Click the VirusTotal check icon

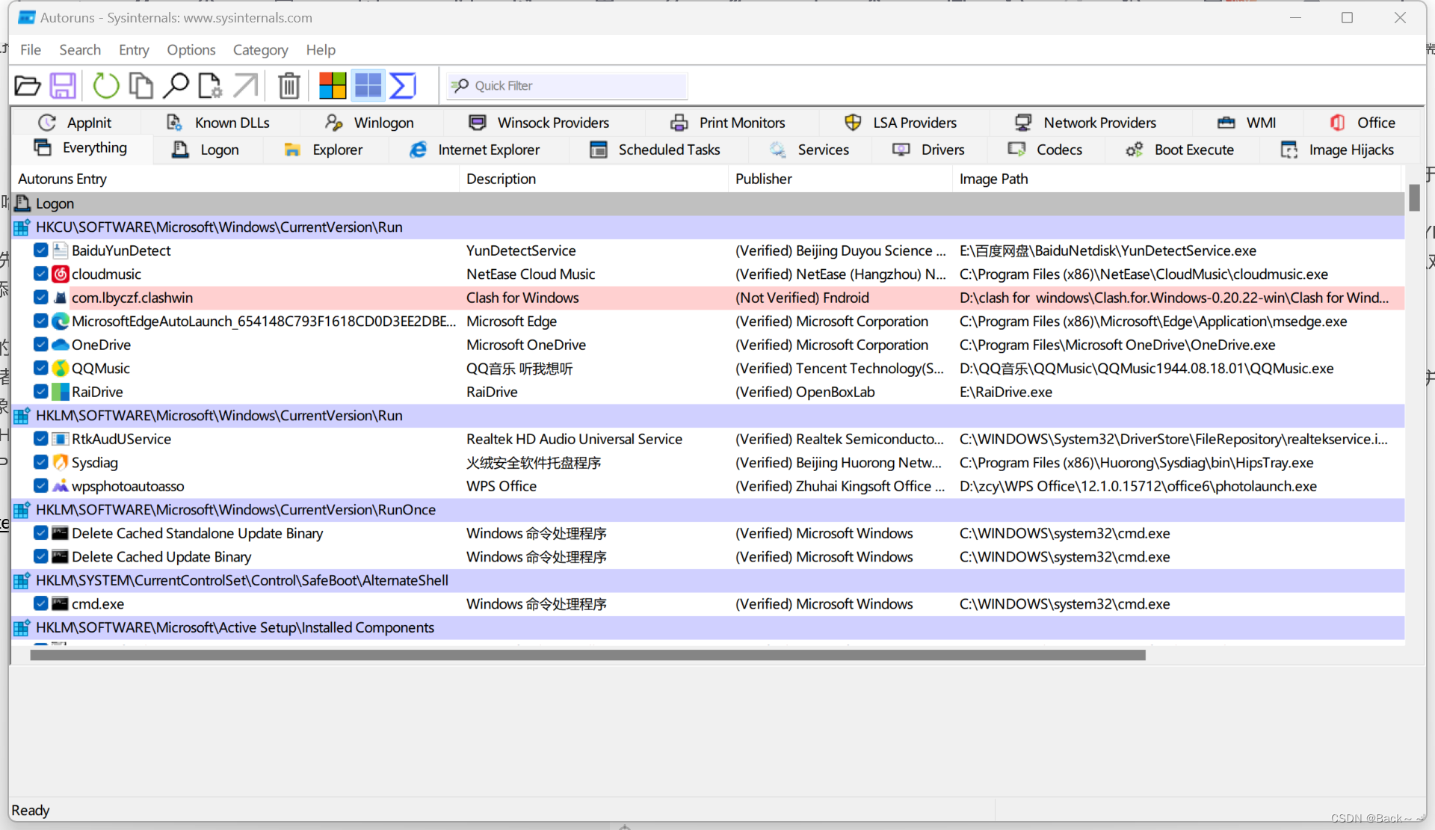pos(402,86)
